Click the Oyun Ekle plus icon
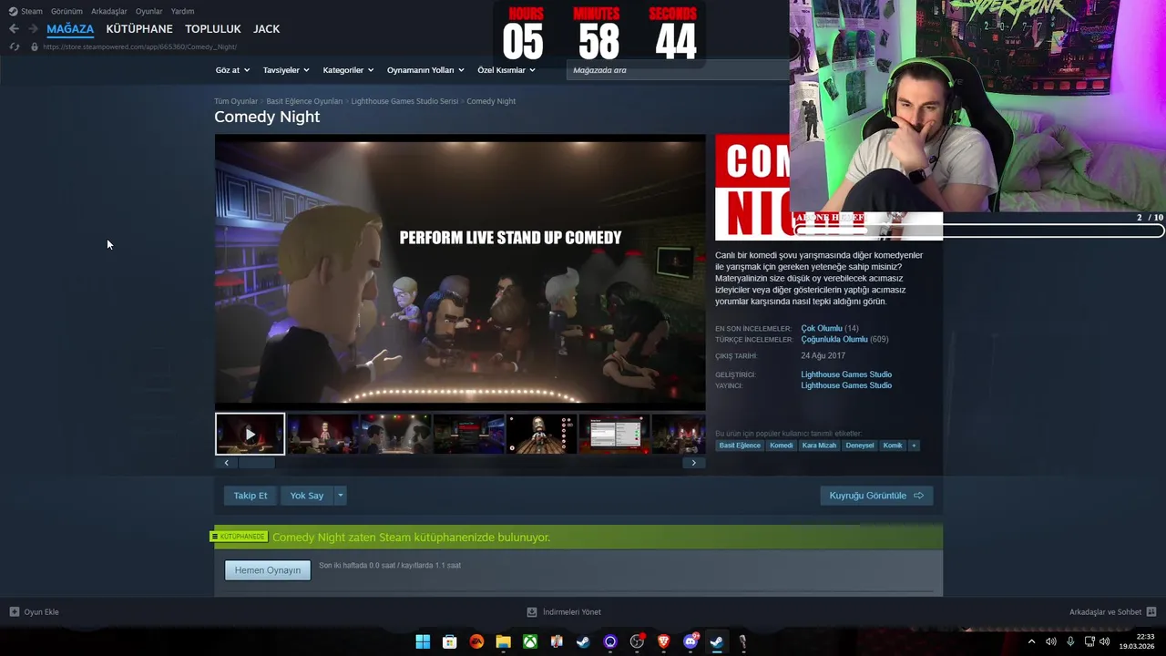 pyautogui.click(x=15, y=612)
